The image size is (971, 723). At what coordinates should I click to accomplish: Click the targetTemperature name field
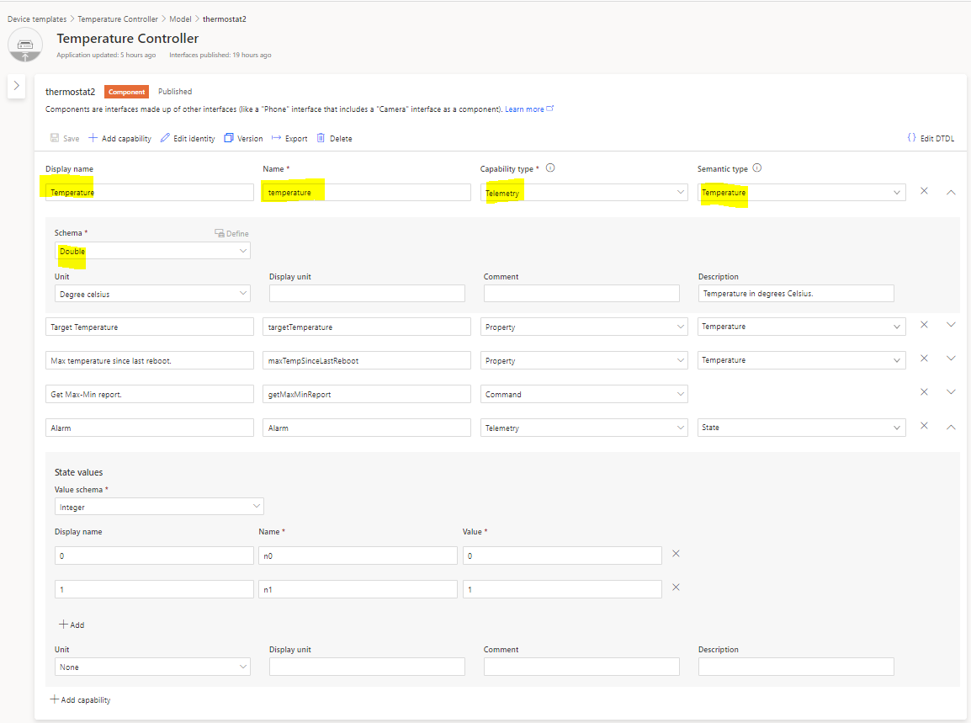(367, 327)
